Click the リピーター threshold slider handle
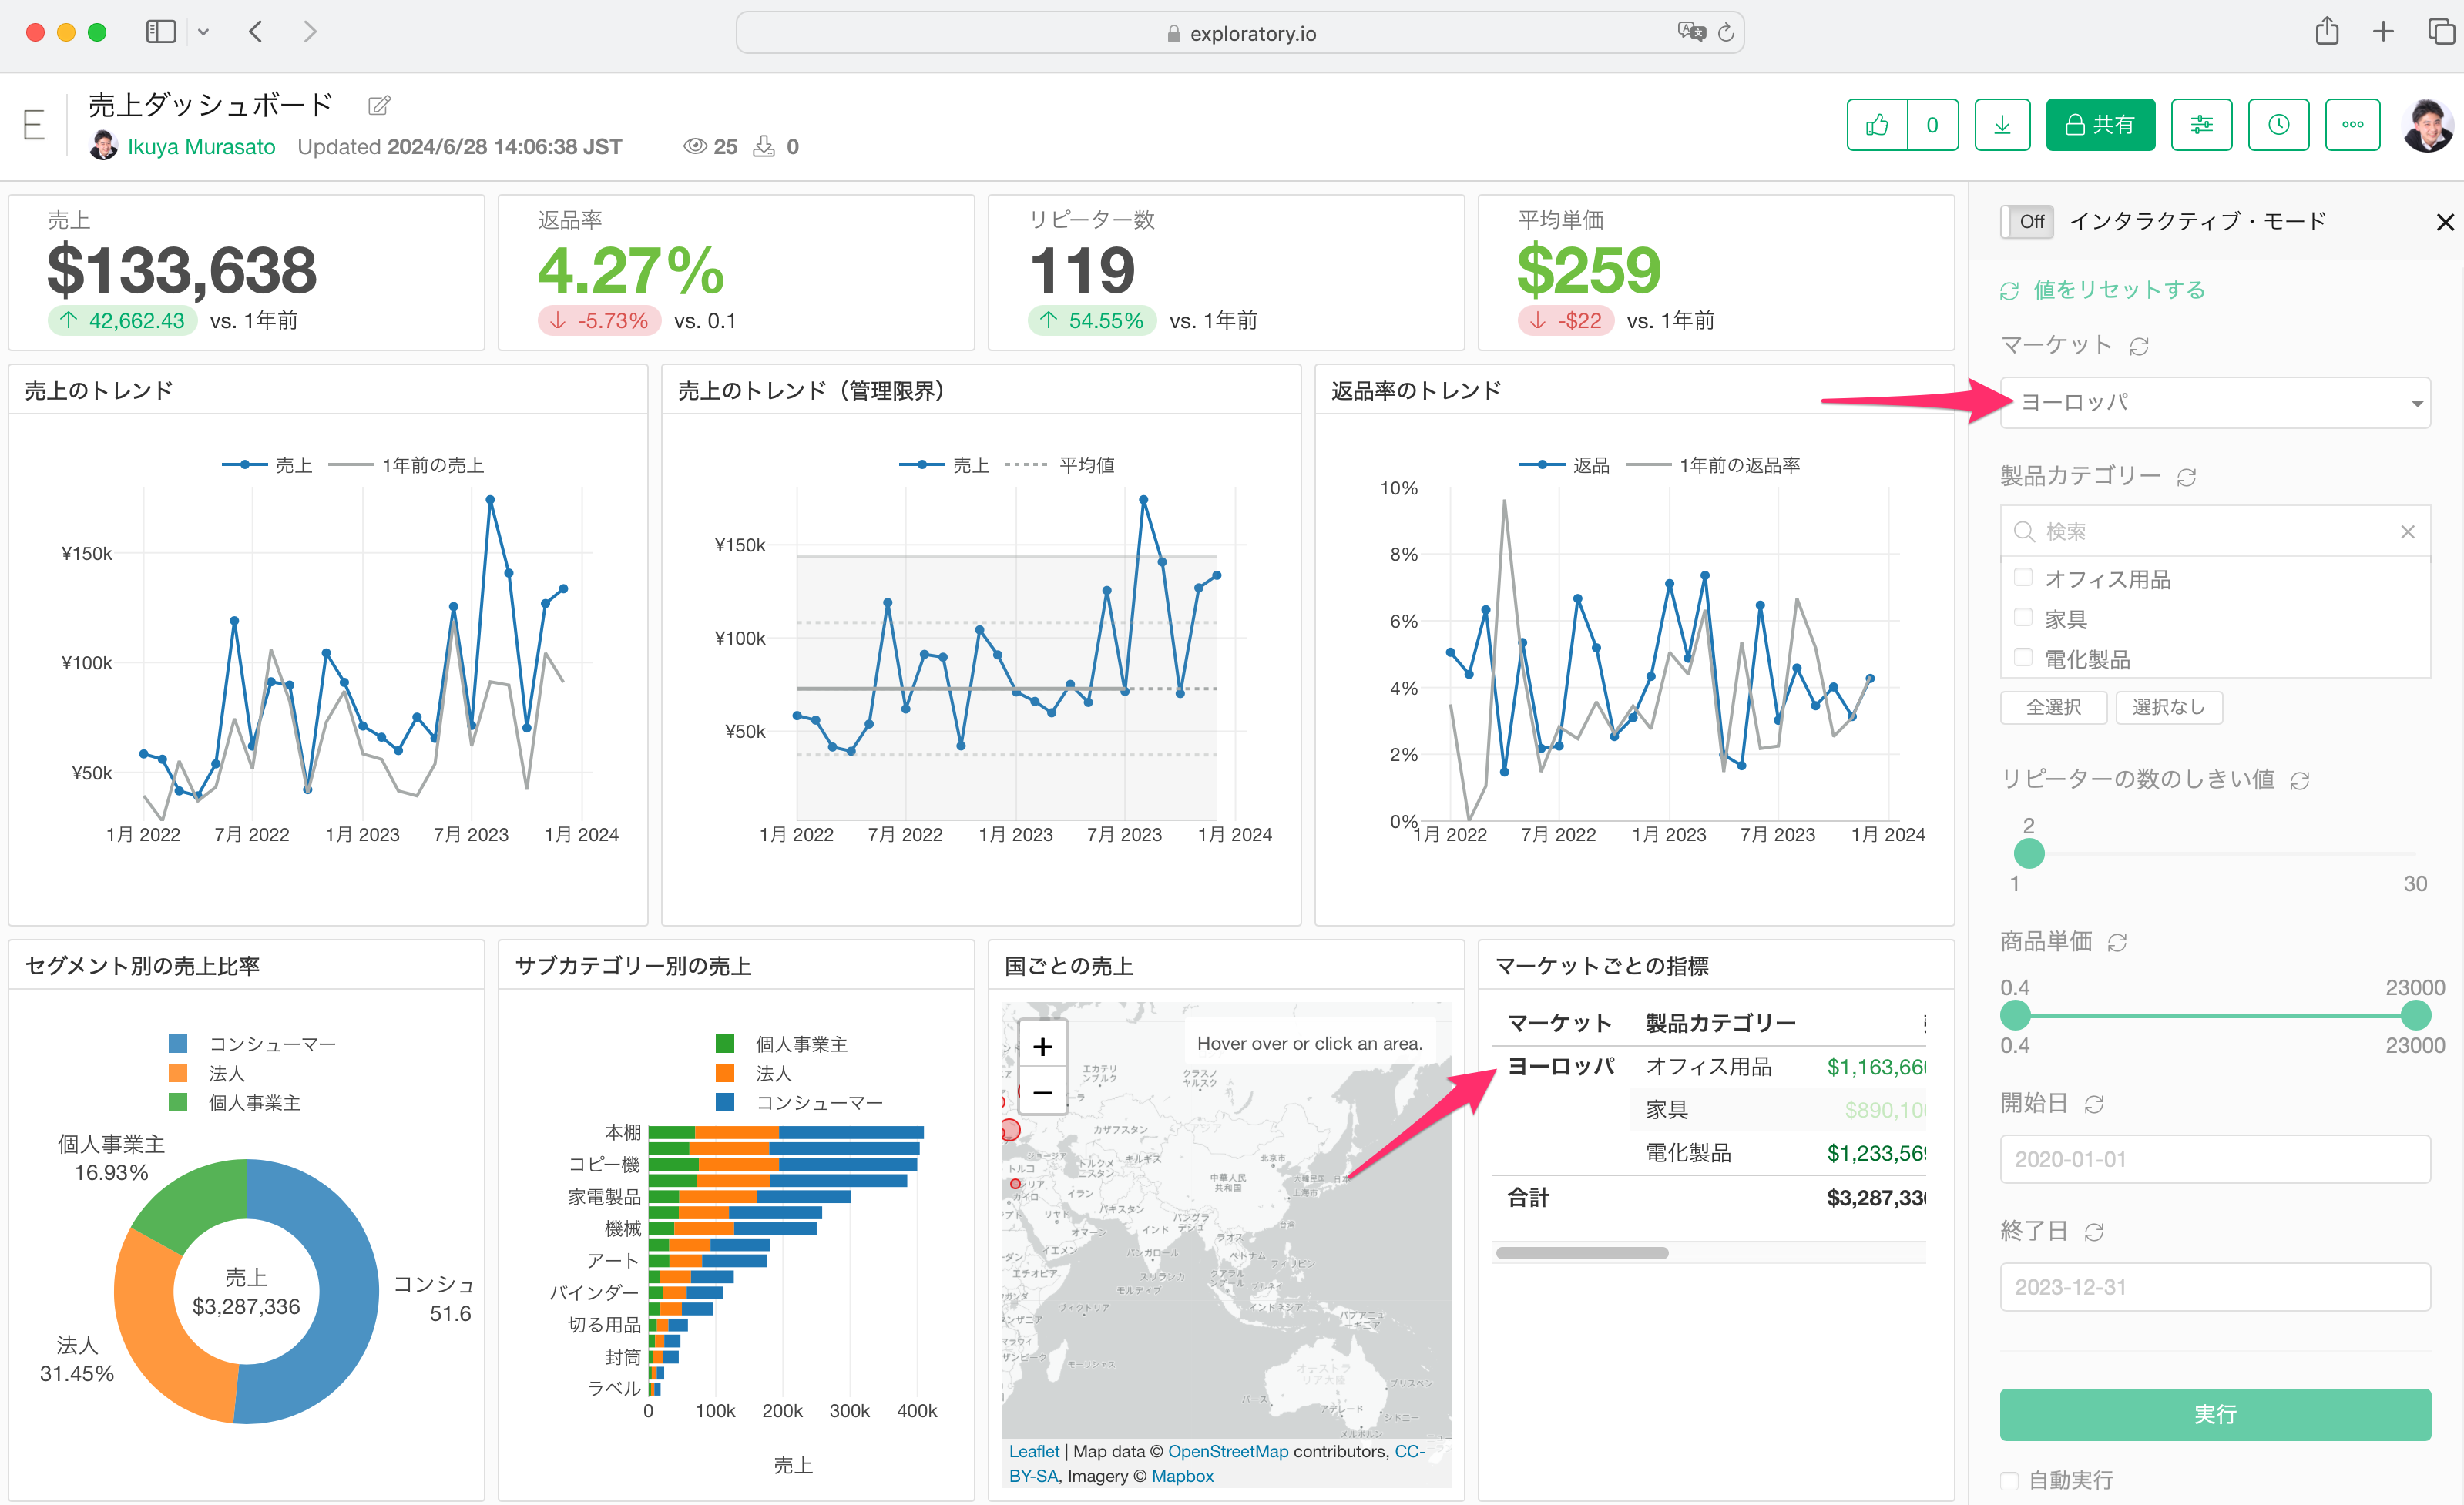 [x=2029, y=854]
